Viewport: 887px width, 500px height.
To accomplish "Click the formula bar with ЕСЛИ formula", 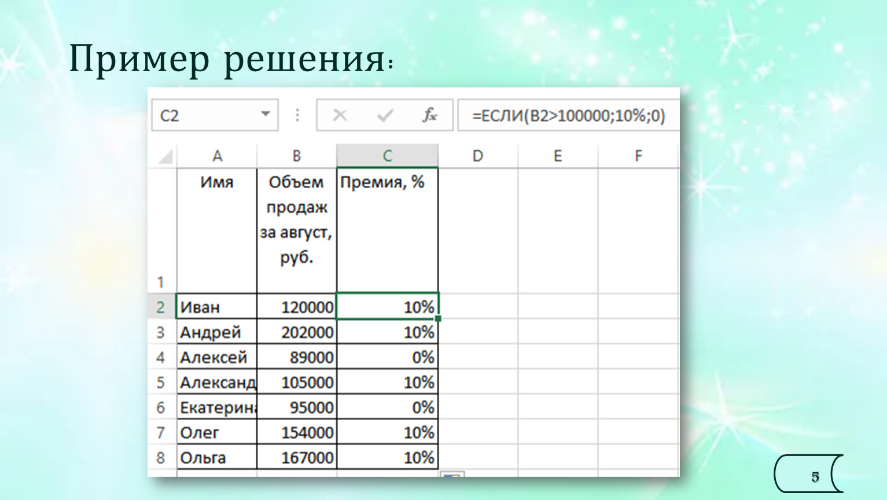I will click(x=567, y=115).
